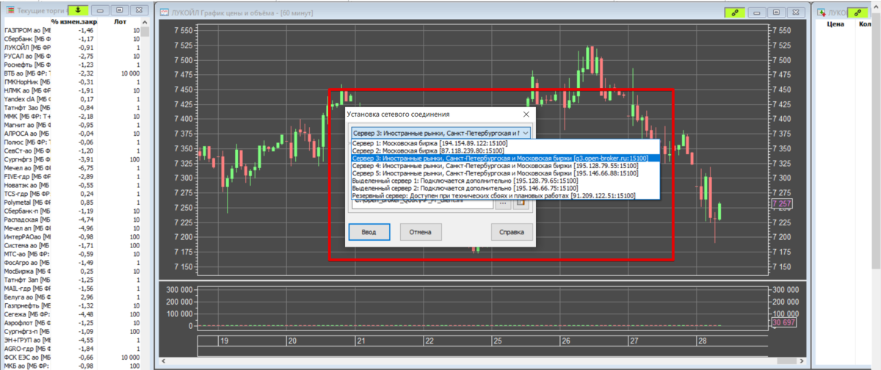Click the Лот column header

[121, 22]
